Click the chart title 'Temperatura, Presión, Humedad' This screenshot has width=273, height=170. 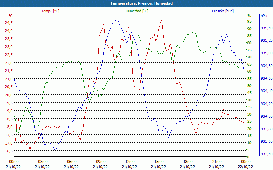[x=141, y=3]
